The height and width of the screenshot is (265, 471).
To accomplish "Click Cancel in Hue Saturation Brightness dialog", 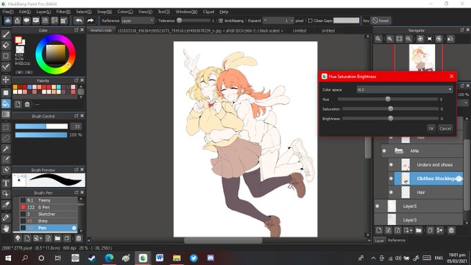I will (445, 129).
